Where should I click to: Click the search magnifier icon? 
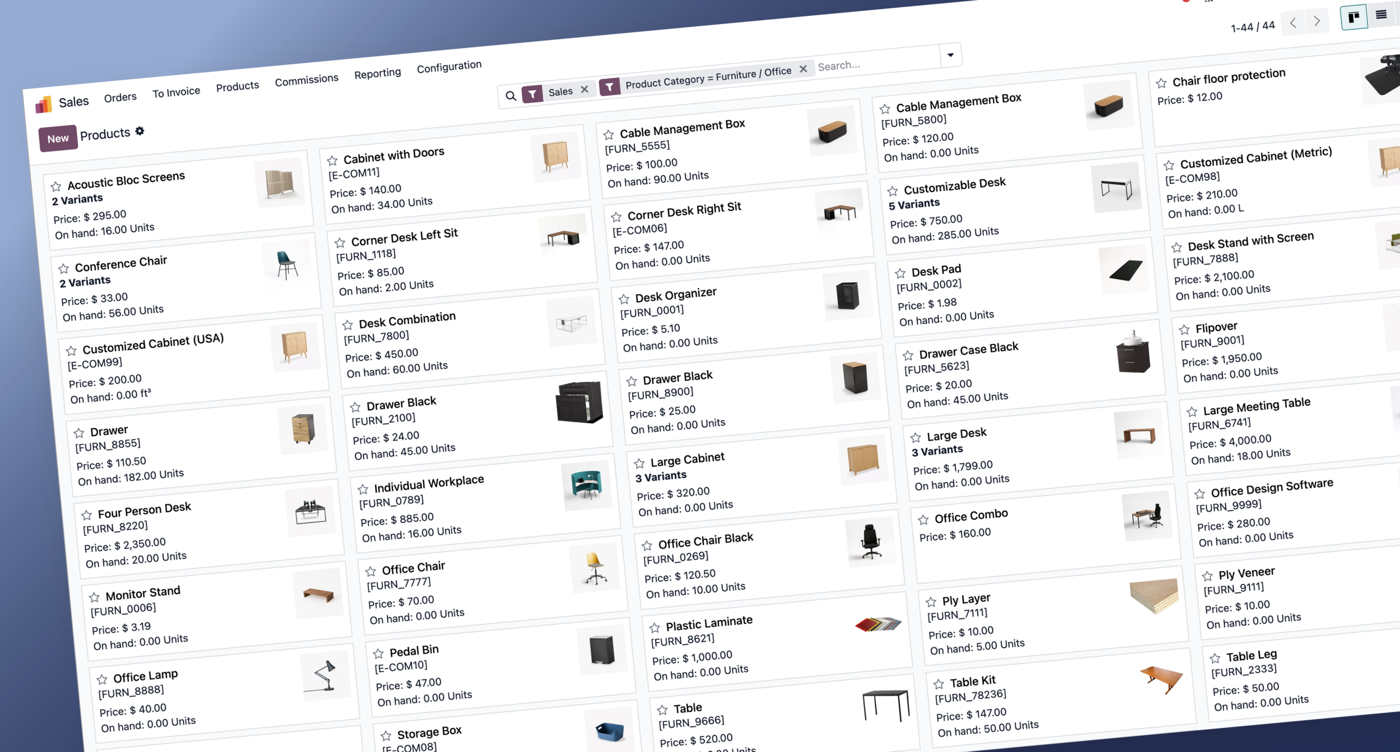(x=511, y=96)
